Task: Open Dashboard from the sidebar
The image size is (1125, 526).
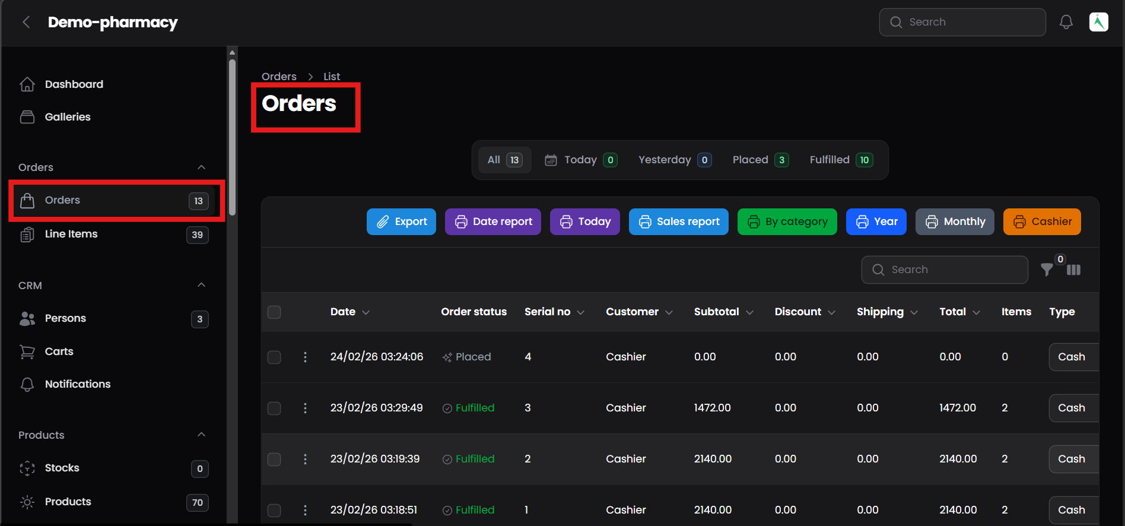Action: (x=74, y=84)
